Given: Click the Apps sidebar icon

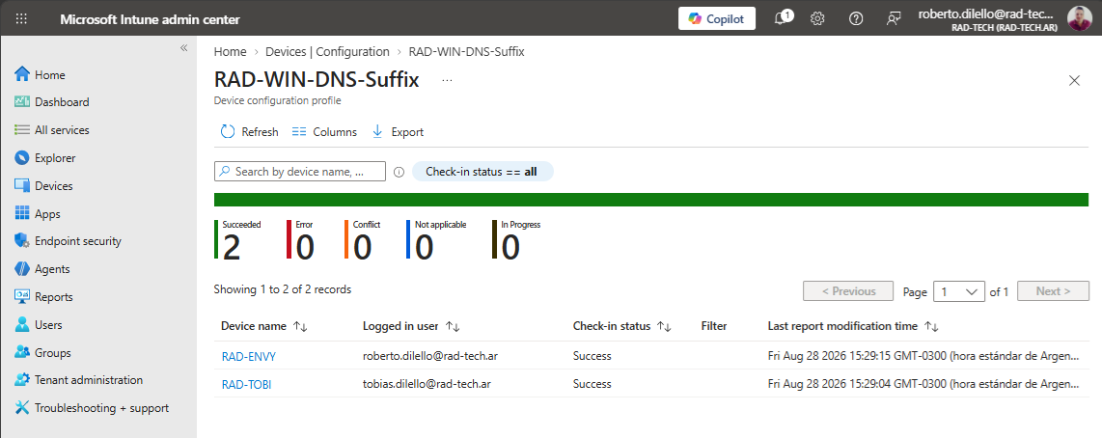Looking at the screenshot, I should click(x=22, y=214).
